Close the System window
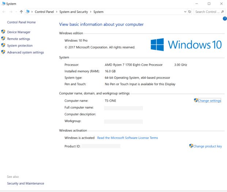The width and height of the screenshot is (227, 192). click(222, 4)
